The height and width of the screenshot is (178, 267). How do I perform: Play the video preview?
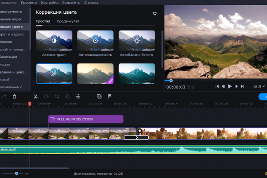(x=230, y=86)
